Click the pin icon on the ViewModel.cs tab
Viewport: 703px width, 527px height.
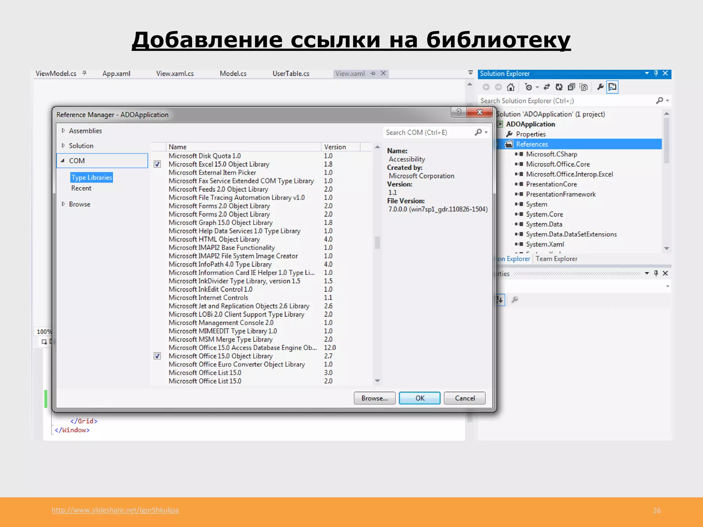pos(84,73)
